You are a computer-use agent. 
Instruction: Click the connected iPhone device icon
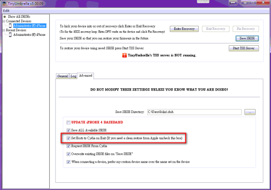(x=10, y=26)
